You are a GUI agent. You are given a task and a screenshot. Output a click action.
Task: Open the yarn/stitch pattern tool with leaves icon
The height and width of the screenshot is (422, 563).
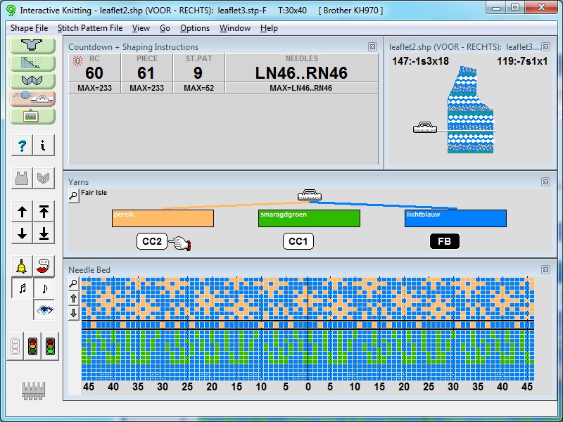pos(32,80)
